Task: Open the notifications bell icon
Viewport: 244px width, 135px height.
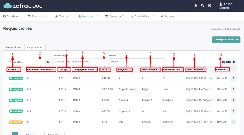Action: pos(196,6)
